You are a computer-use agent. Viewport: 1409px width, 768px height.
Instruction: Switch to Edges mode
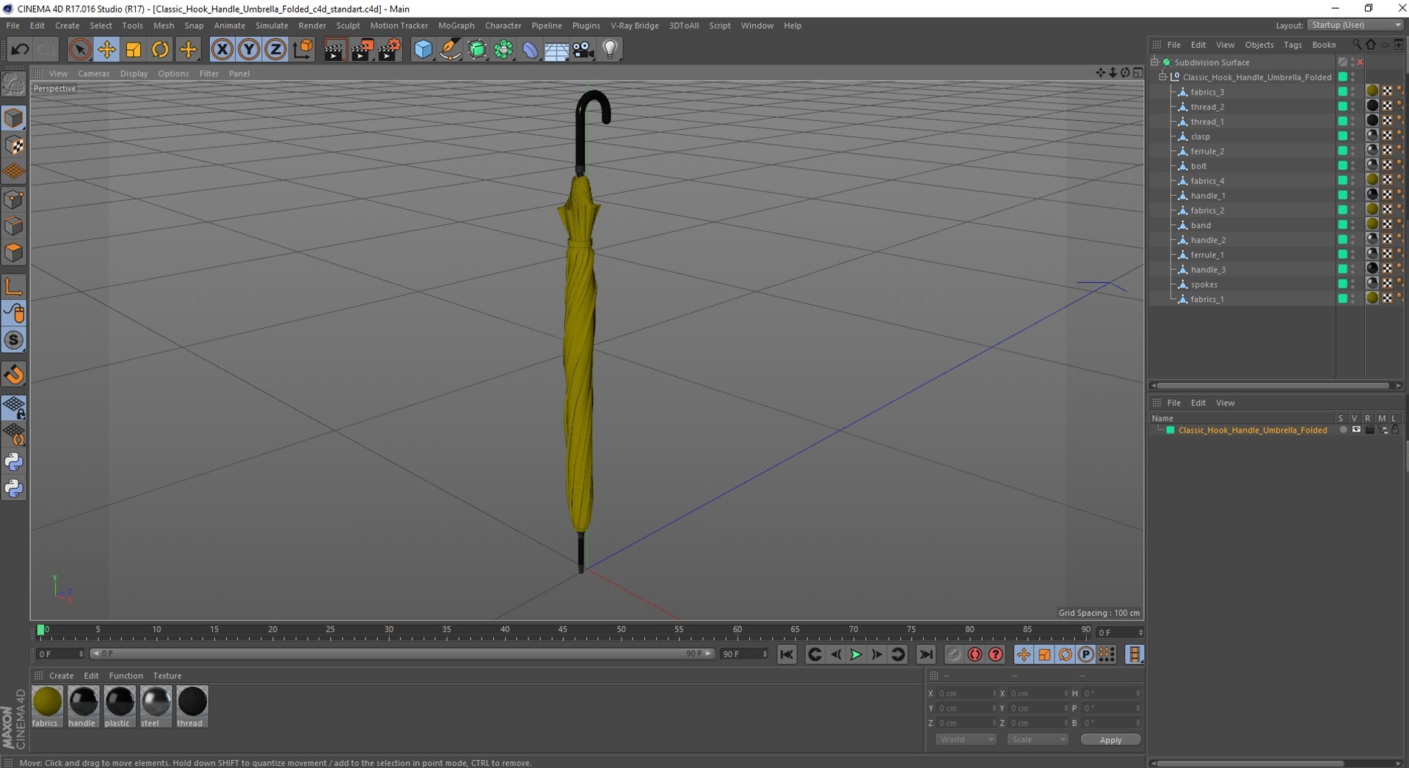13,226
